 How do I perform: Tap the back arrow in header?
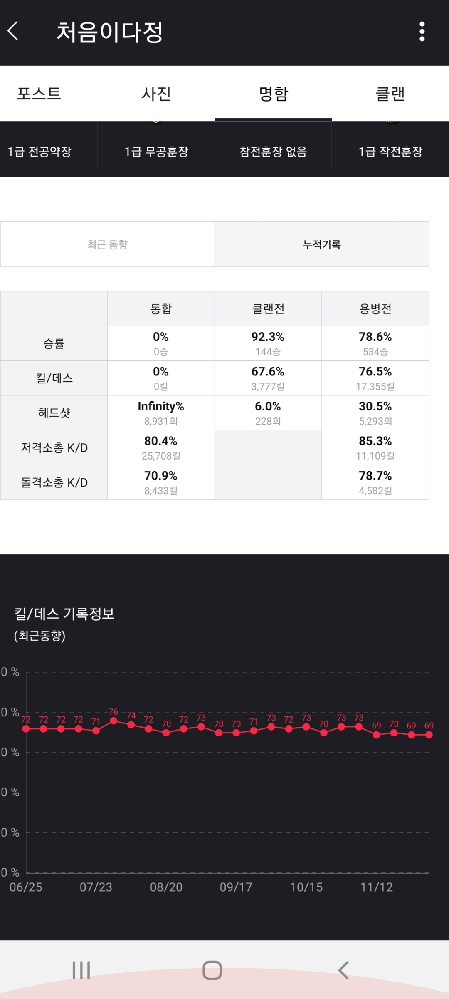[x=13, y=31]
